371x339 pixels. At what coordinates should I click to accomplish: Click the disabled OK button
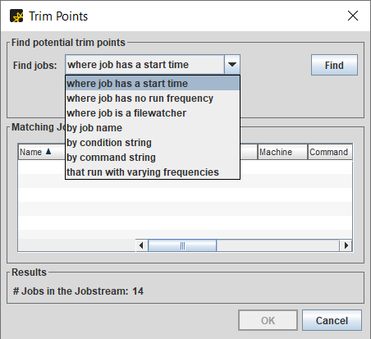(x=268, y=320)
